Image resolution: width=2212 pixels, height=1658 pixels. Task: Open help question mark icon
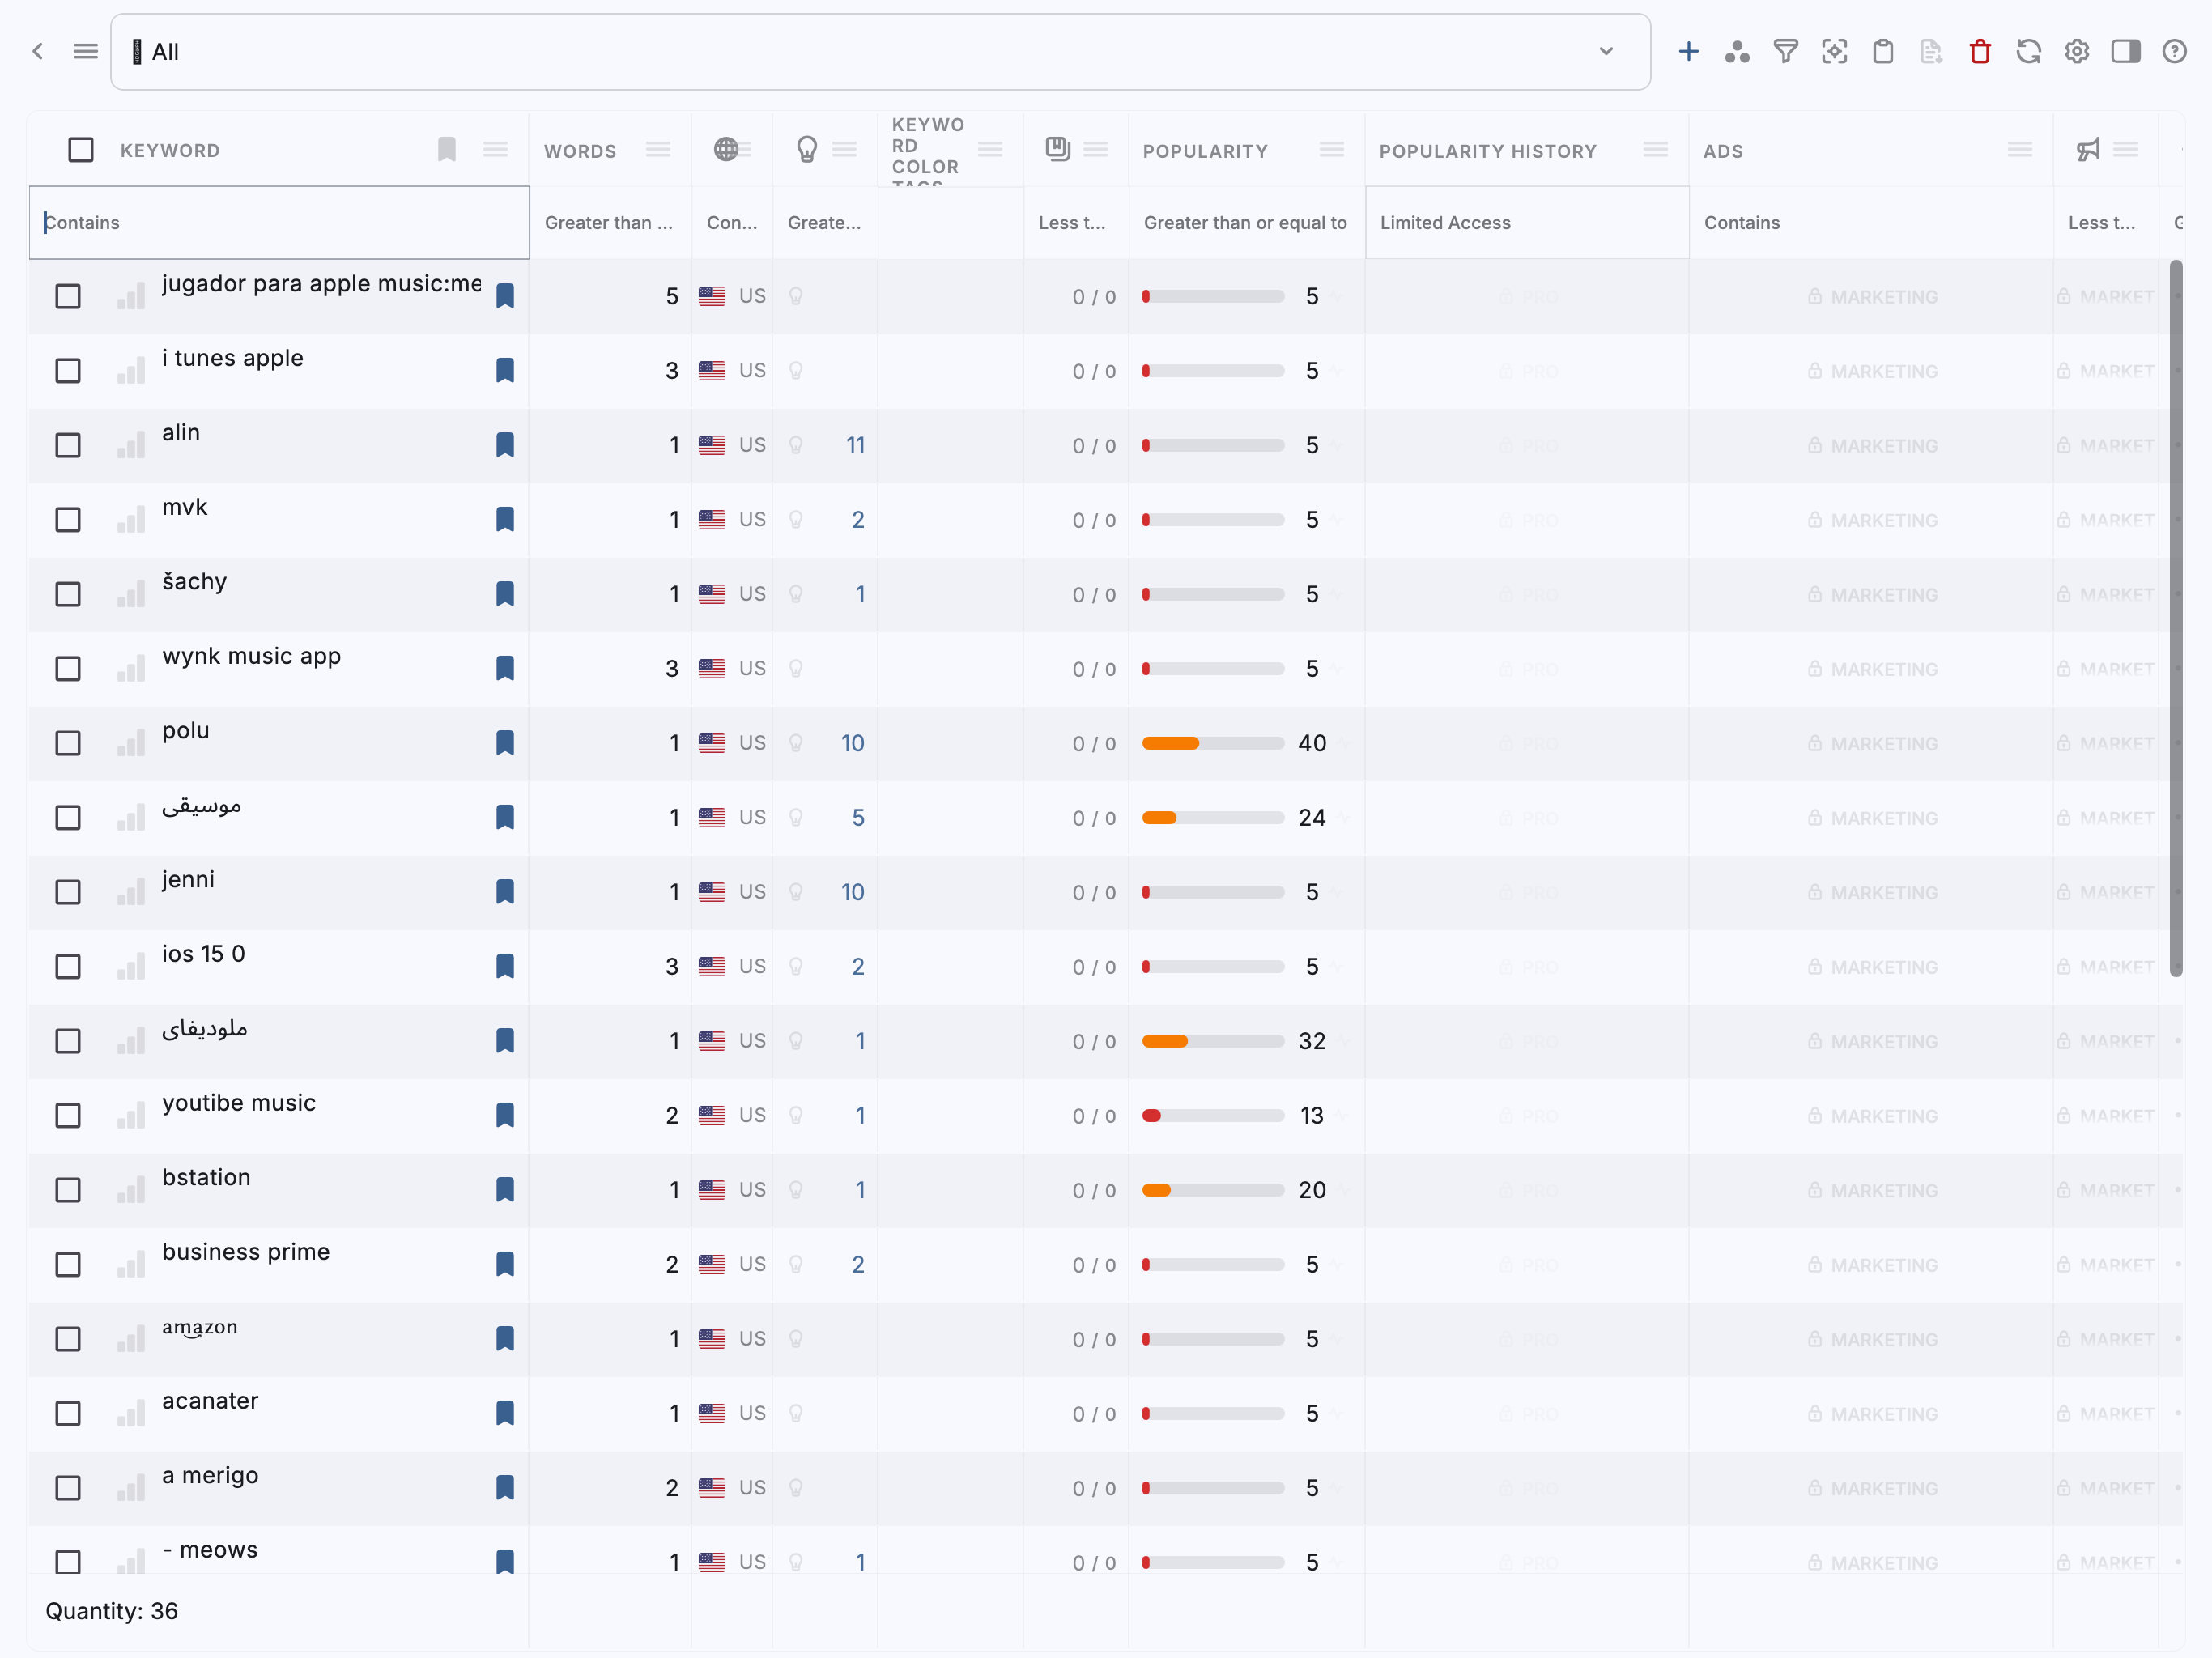tap(2174, 52)
